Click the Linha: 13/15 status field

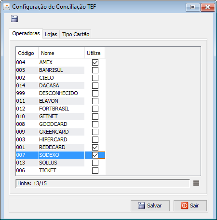(x=103, y=183)
